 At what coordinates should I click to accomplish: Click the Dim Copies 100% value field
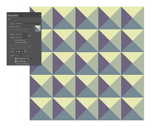(29, 59)
